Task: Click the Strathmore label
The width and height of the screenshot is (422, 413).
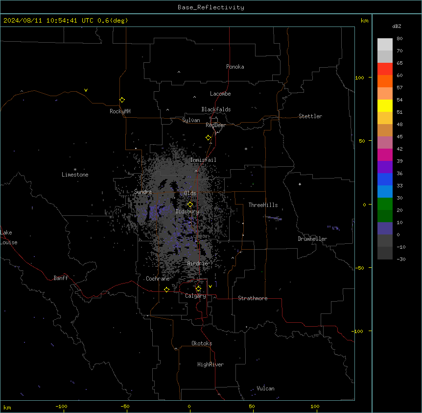Action: (253, 298)
